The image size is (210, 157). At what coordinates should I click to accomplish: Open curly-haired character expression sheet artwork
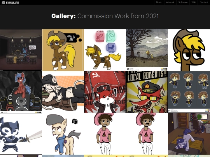click(189, 92)
